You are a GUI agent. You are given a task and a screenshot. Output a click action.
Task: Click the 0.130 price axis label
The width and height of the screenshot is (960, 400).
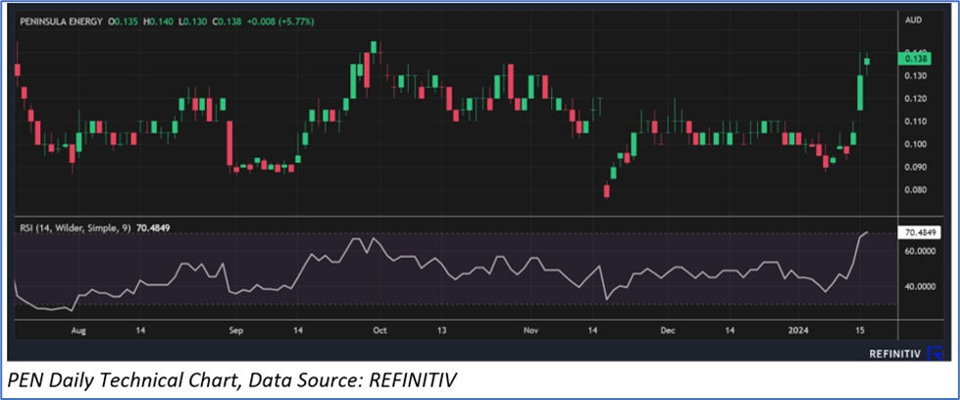point(915,75)
